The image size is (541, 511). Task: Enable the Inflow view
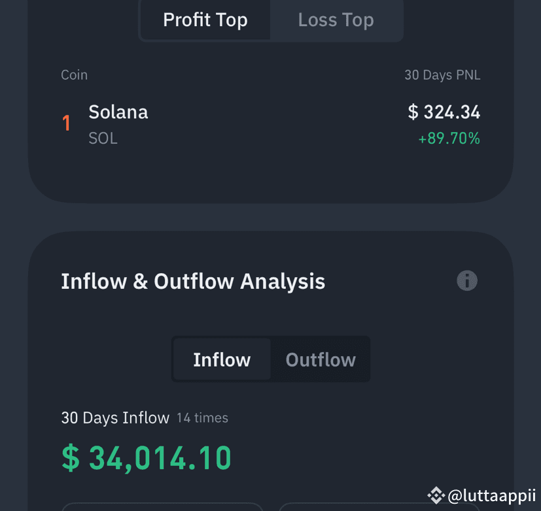click(222, 359)
